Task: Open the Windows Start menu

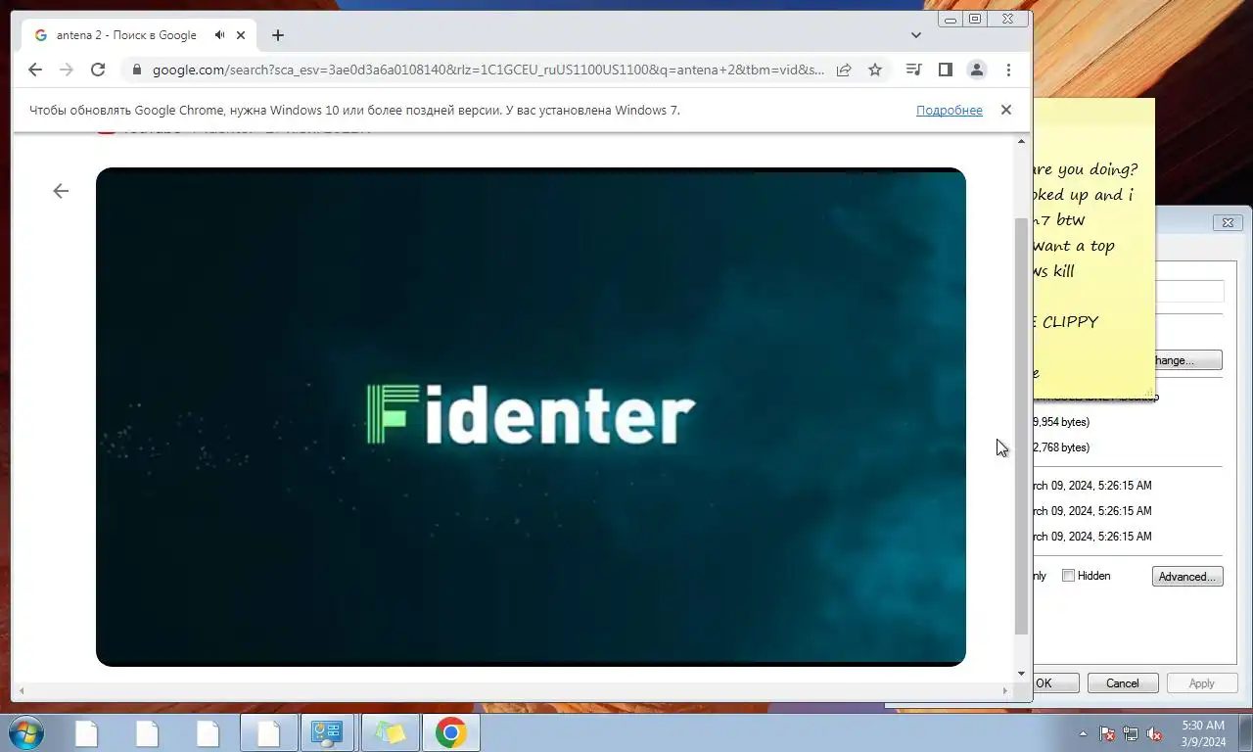Action: pyautogui.click(x=25, y=732)
